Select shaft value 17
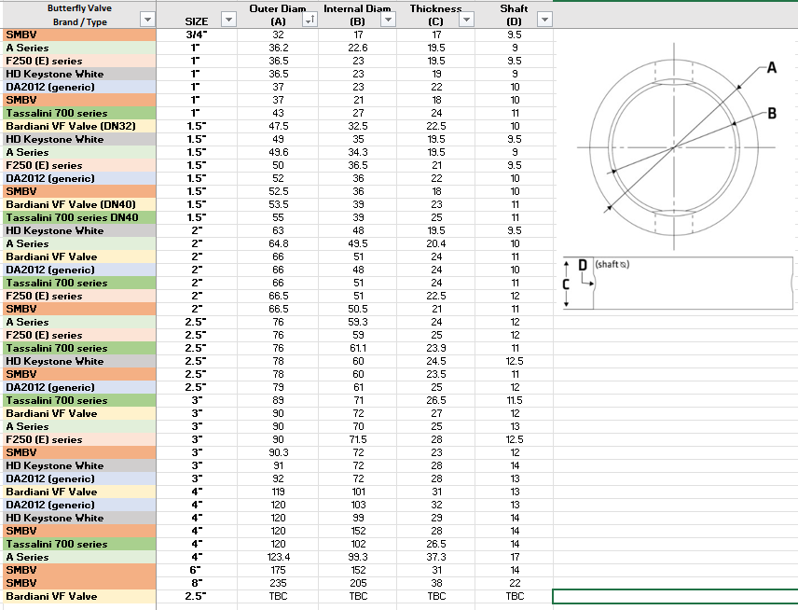This screenshot has width=798, height=610. point(514,557)
